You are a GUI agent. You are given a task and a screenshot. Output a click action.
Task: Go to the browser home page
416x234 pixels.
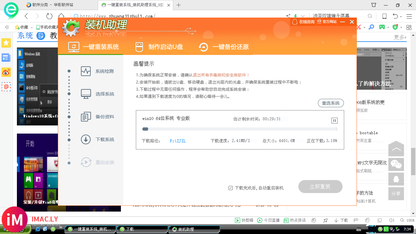61,15
